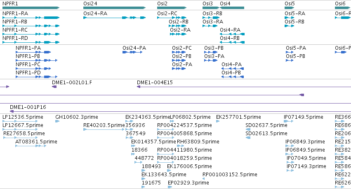Select the NPFR1 gene span bar
The image size is (351, 189).
click(x=31, y=8)
